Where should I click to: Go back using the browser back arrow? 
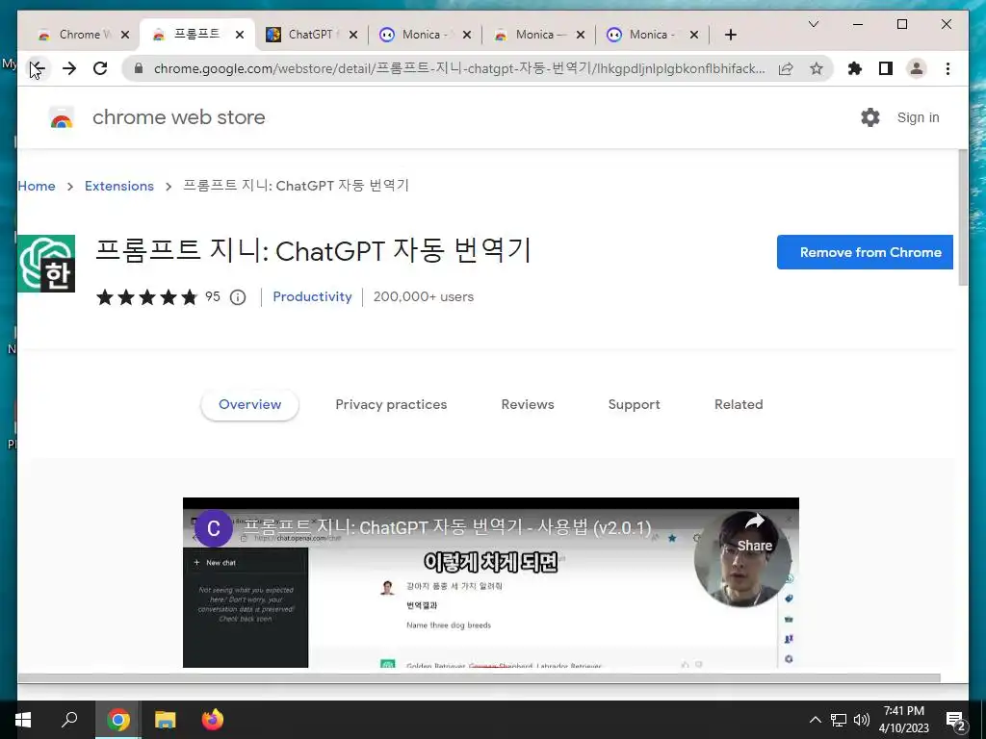coord(38,68)
